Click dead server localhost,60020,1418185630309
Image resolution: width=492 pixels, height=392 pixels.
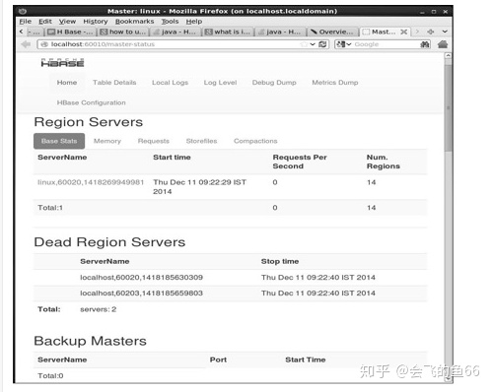point(141,278)
